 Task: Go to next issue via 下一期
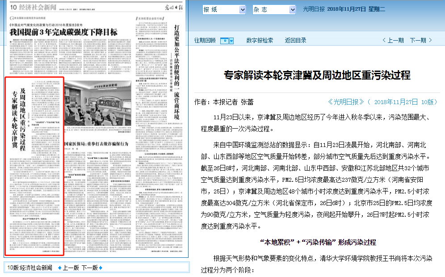tap(421, 41)
